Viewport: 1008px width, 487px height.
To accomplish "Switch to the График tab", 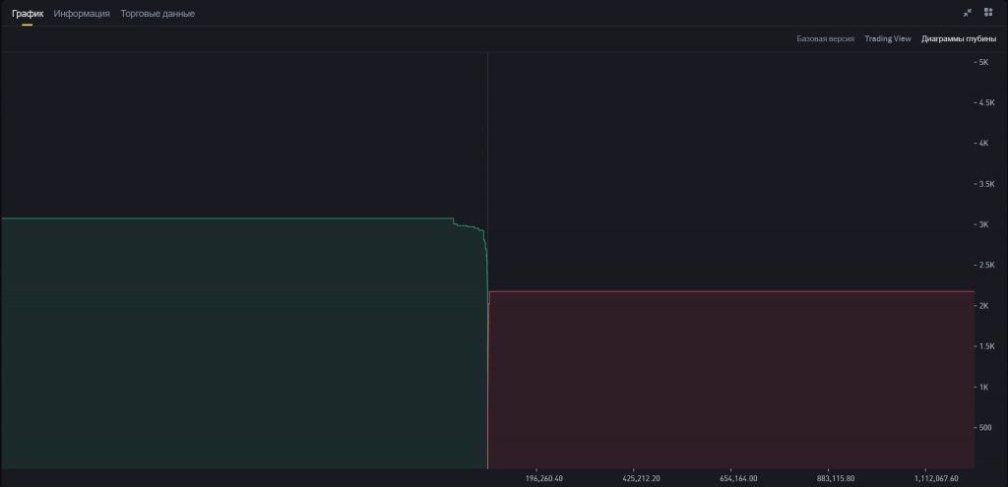I will pos(28,14).
